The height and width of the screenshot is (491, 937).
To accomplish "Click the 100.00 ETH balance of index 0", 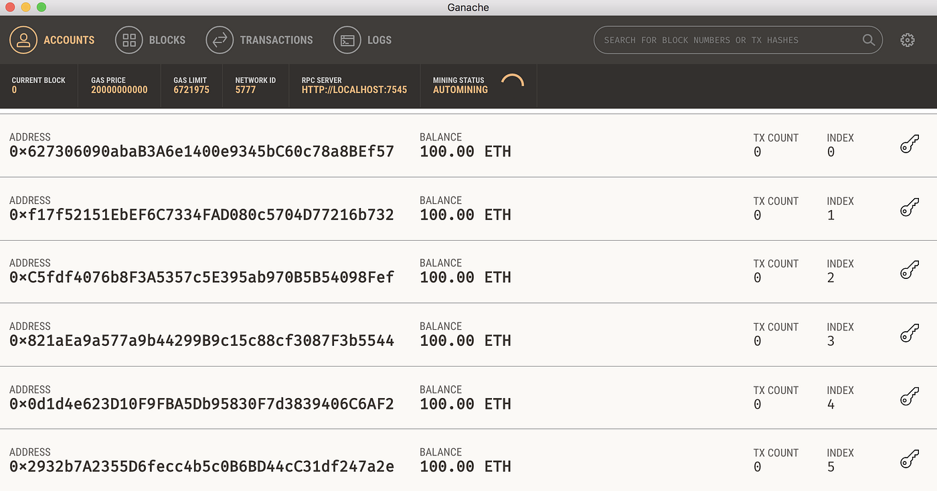I will click(x=465, y=152).
